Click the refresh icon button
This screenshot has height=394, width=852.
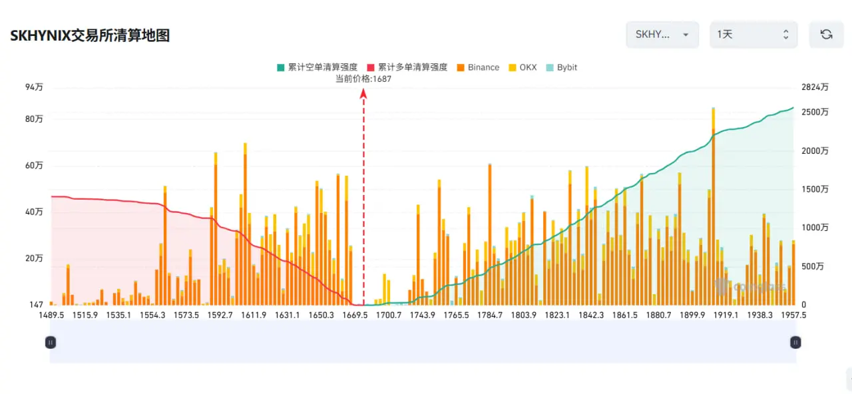tap(826, 35)
